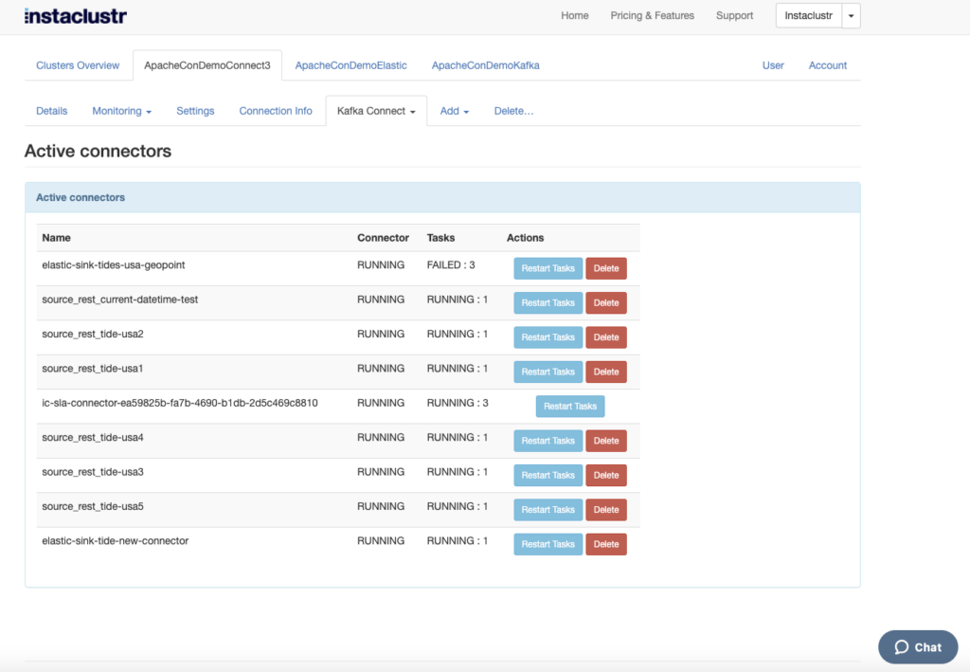The height and width of the screenshot is (672, 970).
Task: Click the Delete… cluster tab
Action: coord(513,111)
